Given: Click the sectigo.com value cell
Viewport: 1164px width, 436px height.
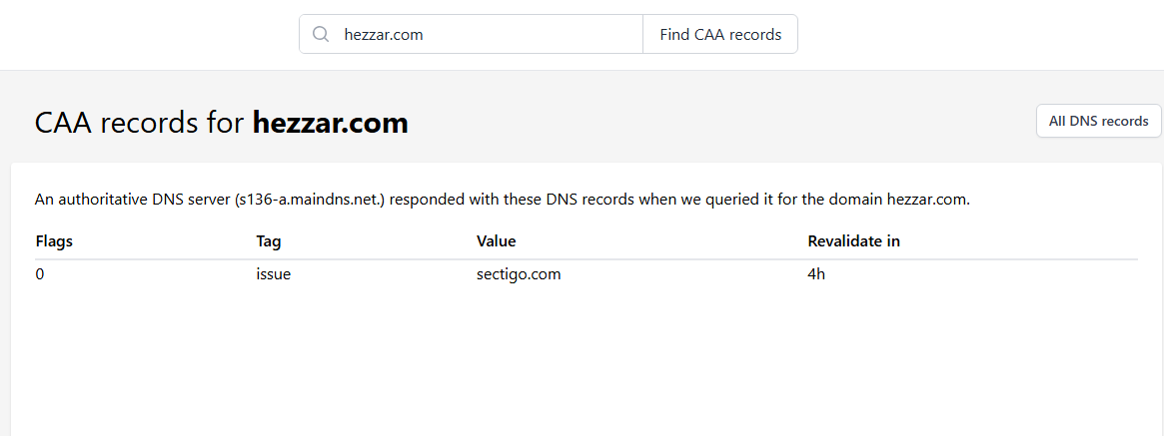Looking at the screenshot, I should pos(519,273).
